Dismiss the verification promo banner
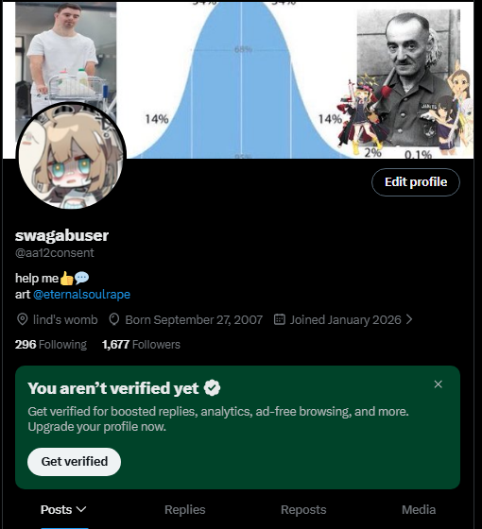This screenshot has width=482, height=529. 439,384
